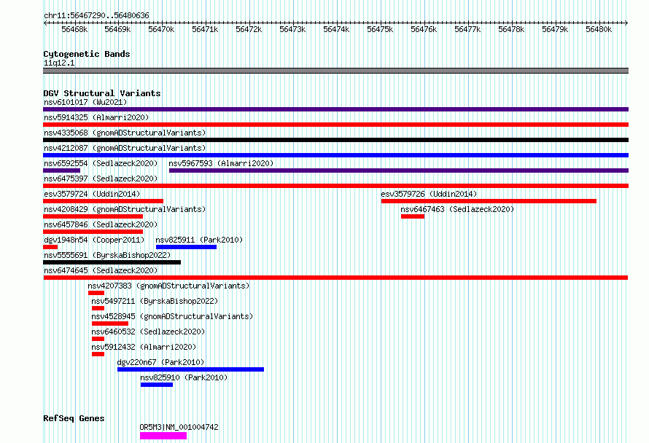Click the 56478k ruler position

(511, 29)
